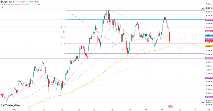Click the 65,000.00 purple line price label
Screen dimensions: 213x111
pyautogui.click(x=209, y=39)
